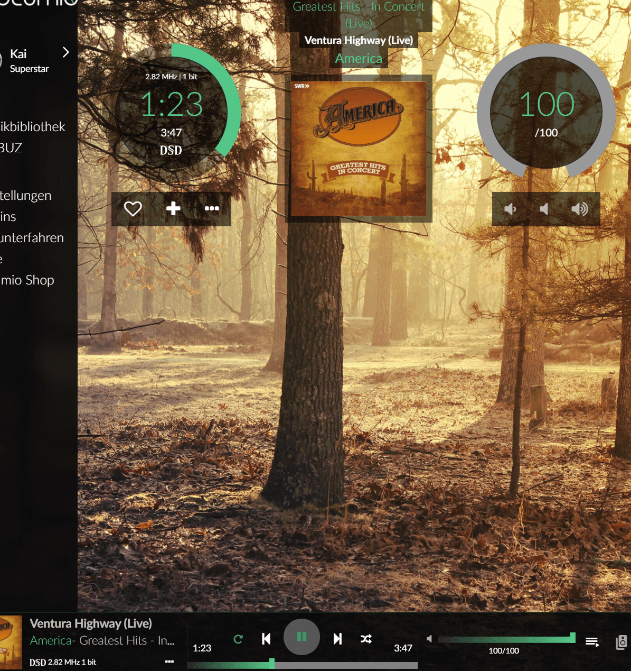Viewport: 631px width, 671px height.
Task: Raise volume with volume up icon
Action: tap(580, 209)
